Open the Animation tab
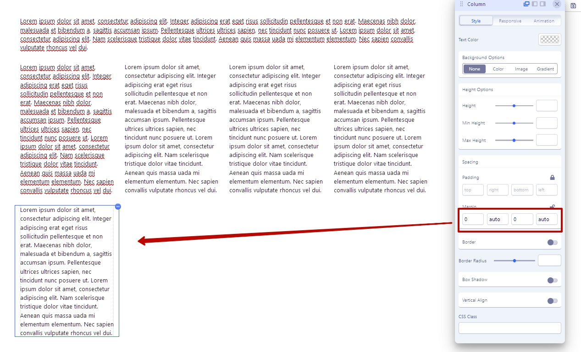The image size is (581, 352). (x=543, y=21)
